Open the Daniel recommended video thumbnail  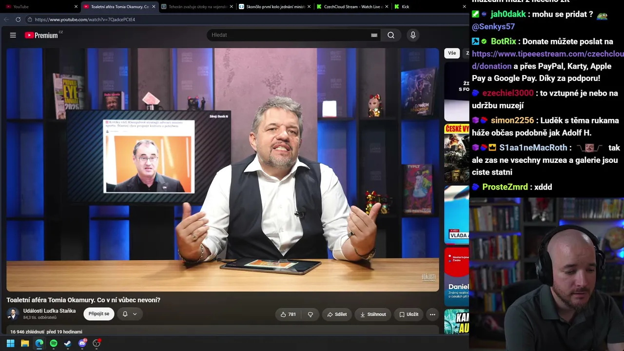coord(457,276)
